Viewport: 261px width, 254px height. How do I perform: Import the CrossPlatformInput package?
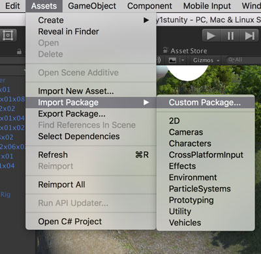click(206, 155)
